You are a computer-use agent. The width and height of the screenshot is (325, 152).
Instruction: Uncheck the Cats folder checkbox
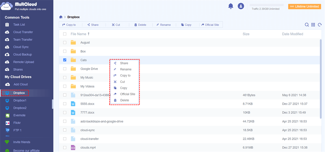pyautogui.click(x=65, y=60)
